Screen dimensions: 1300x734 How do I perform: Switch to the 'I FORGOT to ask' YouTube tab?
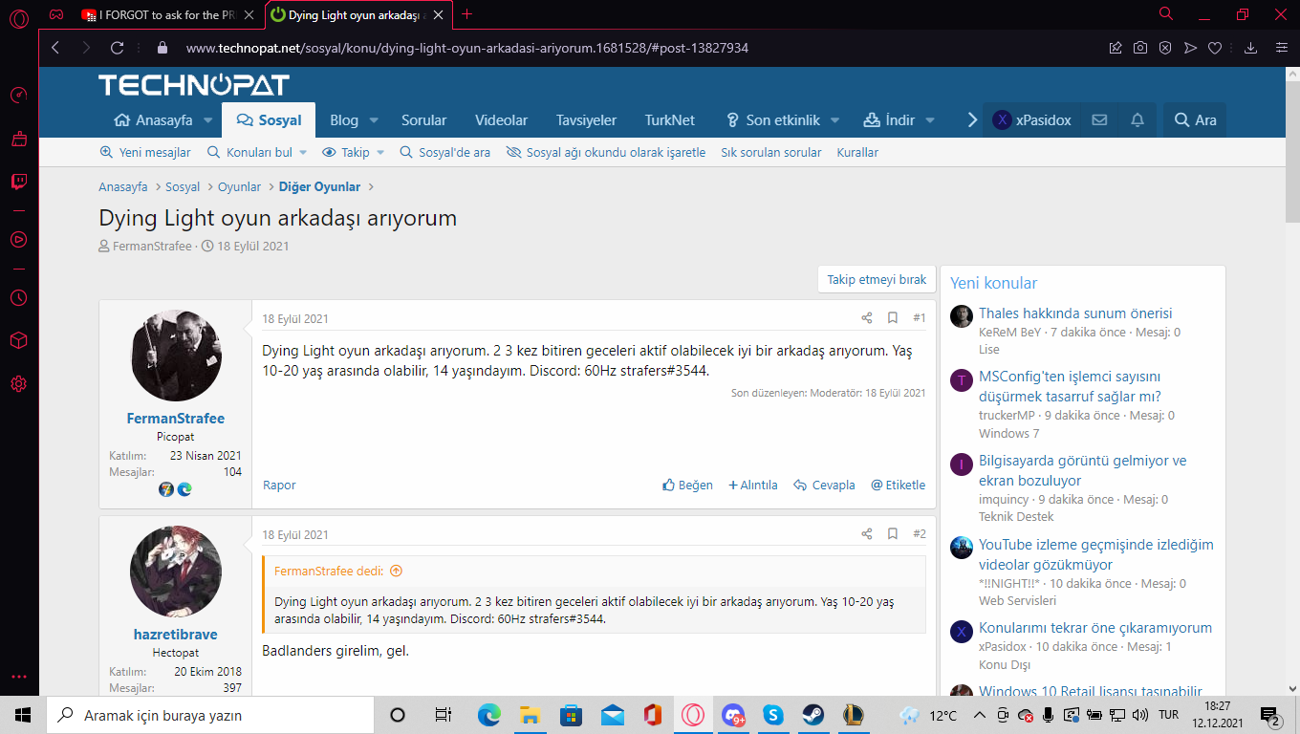point(169,14)
